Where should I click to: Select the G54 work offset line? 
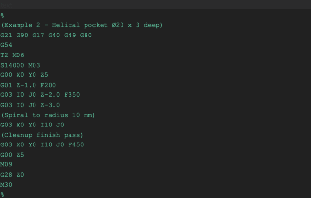point(8,45)
